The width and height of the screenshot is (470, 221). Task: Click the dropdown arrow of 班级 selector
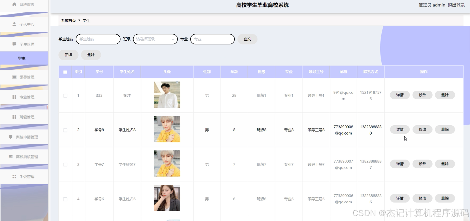click(173, 39)
